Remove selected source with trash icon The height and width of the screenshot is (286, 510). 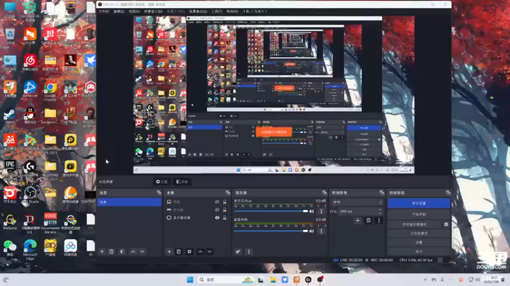coord(178,252)
